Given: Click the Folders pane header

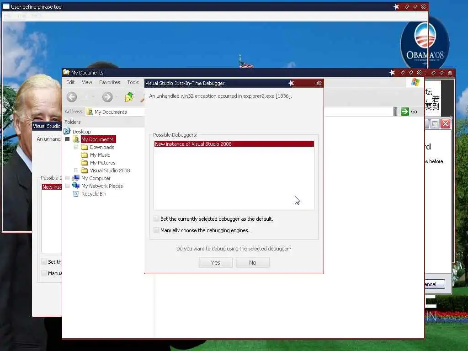Looking at the screenshot, I should tap(103, 122).
